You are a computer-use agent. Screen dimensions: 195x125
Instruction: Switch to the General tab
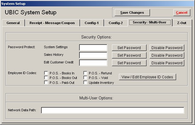[x=13, y=23]
